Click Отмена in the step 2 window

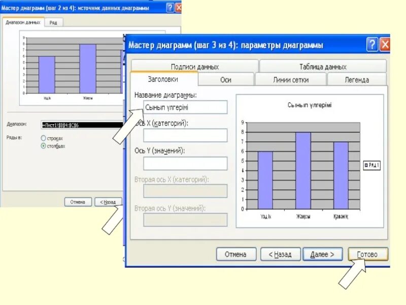(x=78, y=202)
